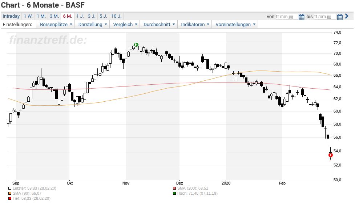Click the orange SMA (90) legend swatch

click(x=10, y=193)
